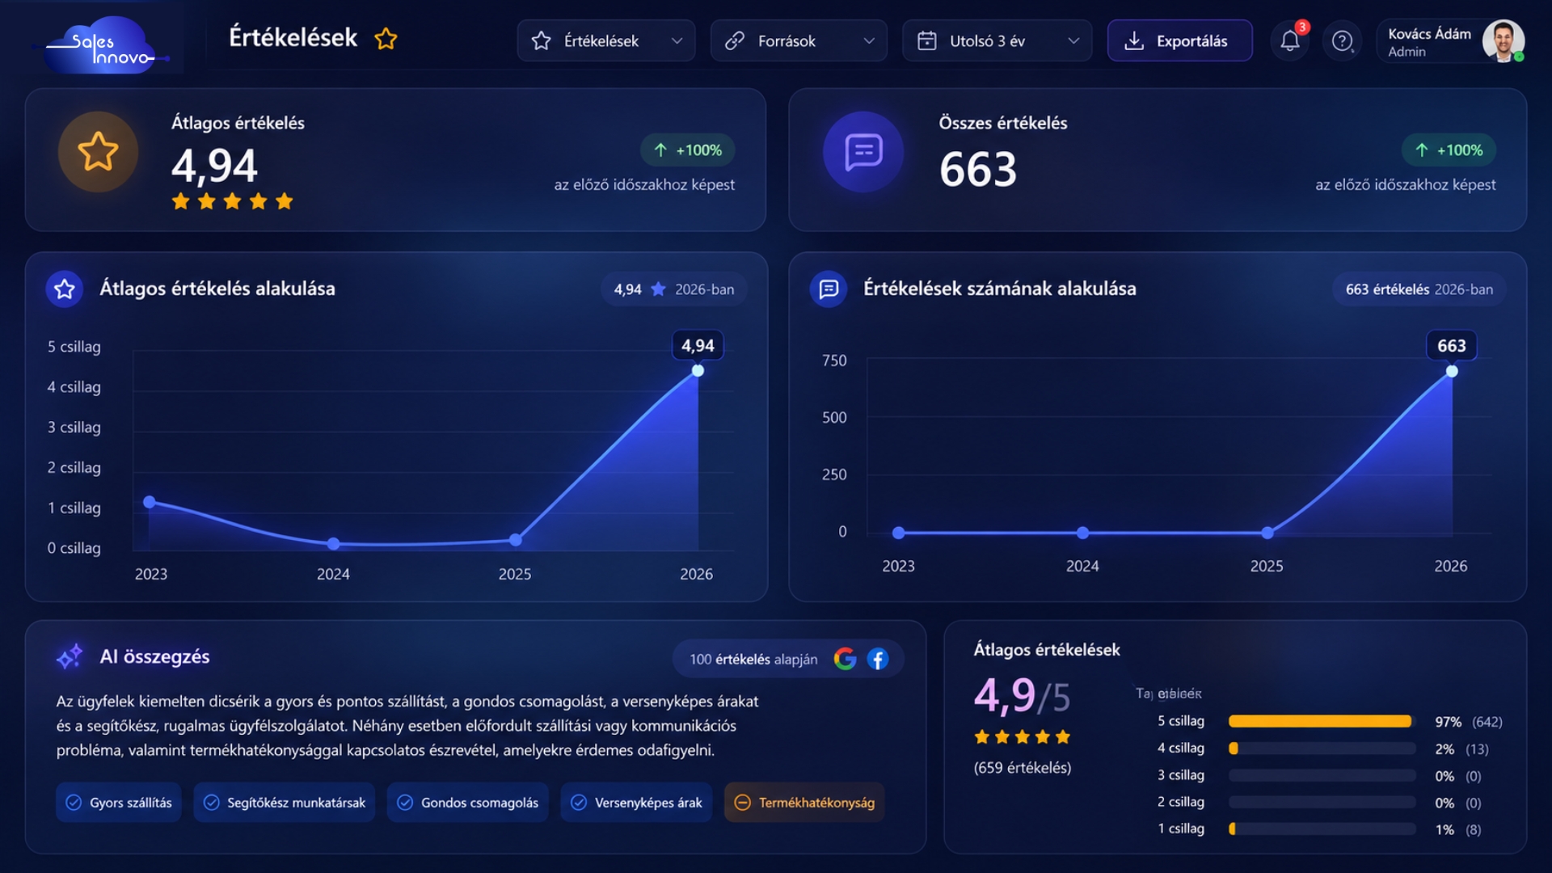Click the (659 értékelés) text
The width and height of the screenshot is (1552, 873).
tap(1023, 768)
